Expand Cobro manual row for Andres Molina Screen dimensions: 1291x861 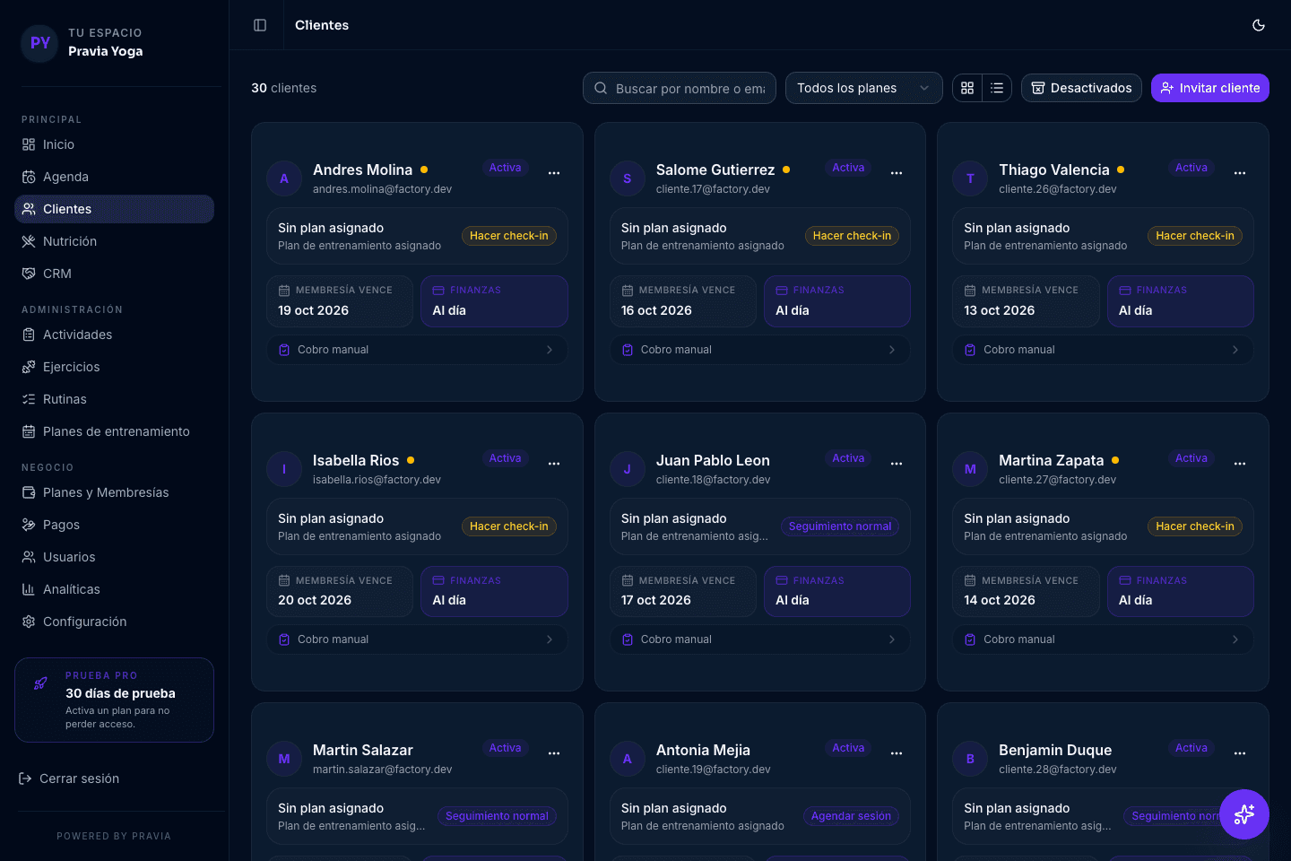pos(417,350)
